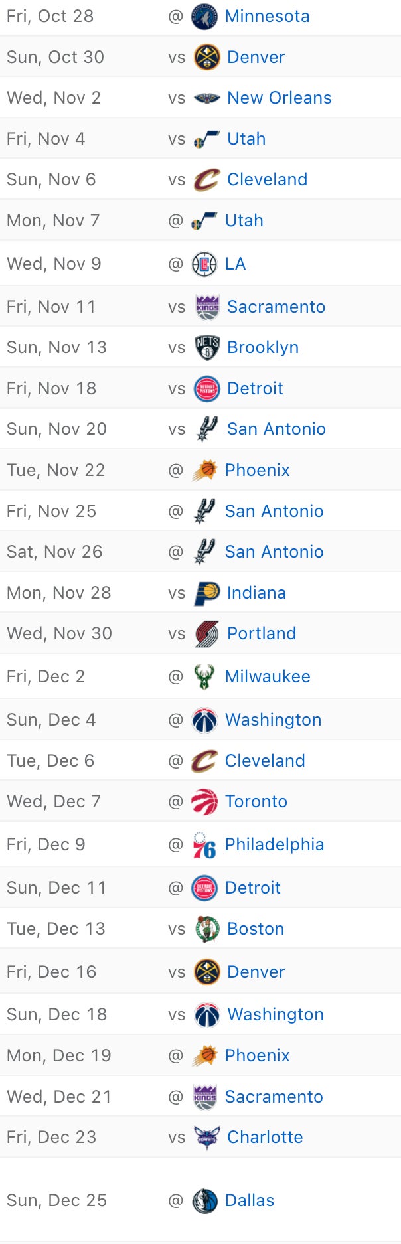401x1244 pixels.
Task: Click the Charlotte Hornets logo
Action: (206, 1138)
